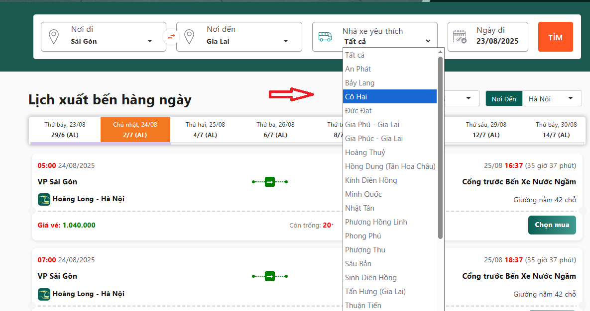Click green route arrow icon on 05:00 trip

pyautogui.click(x=270, y=182)
